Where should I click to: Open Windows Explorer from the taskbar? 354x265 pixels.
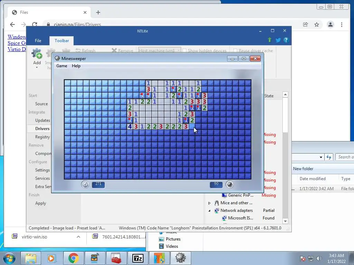point(31,258)
